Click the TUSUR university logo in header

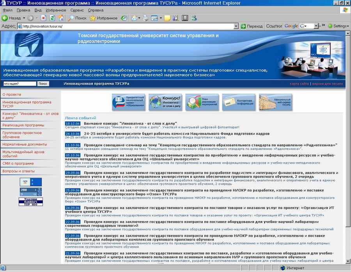coord(29,45)
